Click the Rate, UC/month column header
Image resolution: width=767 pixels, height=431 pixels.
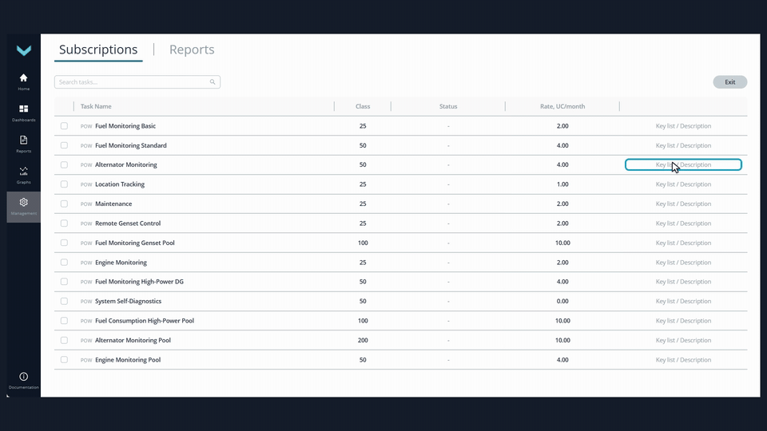point(562,106)
